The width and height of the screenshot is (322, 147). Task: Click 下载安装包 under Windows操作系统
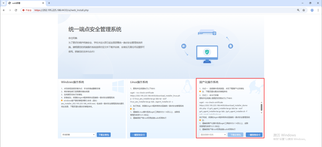tap(104, 135)
